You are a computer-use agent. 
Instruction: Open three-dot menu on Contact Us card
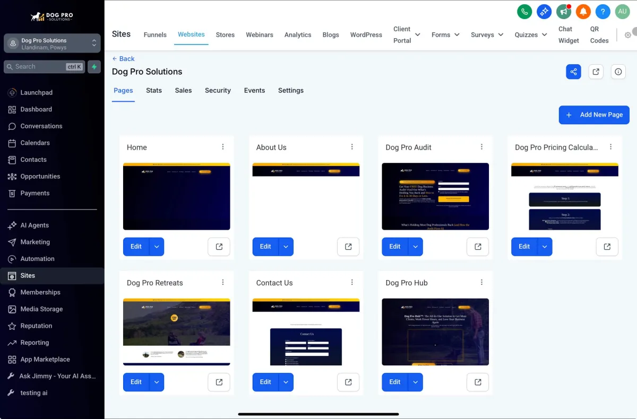pyautogui.click(x=352, y=282)
